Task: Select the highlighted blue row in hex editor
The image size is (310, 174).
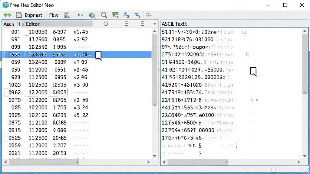Action: click(77, 54)
